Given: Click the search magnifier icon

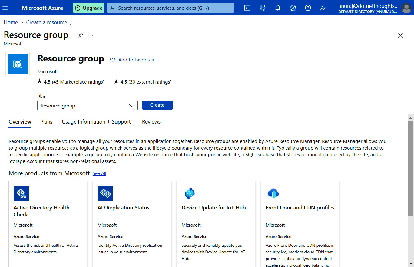Looking at the screenshot, I should (x=112, y=8).
